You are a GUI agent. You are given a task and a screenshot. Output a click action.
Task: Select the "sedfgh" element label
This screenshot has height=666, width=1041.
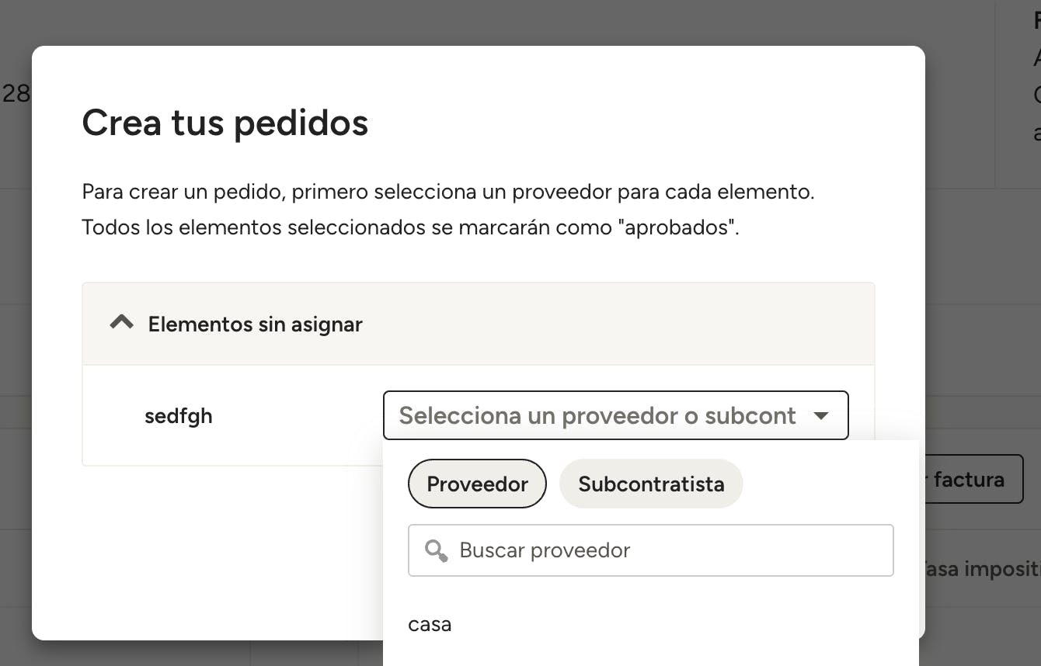coord(179,416)
